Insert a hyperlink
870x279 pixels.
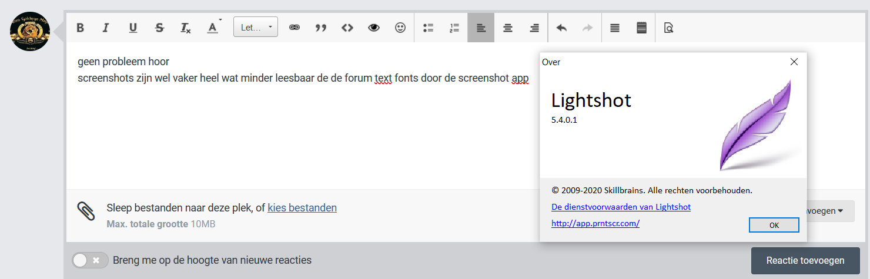pos(295,28)
